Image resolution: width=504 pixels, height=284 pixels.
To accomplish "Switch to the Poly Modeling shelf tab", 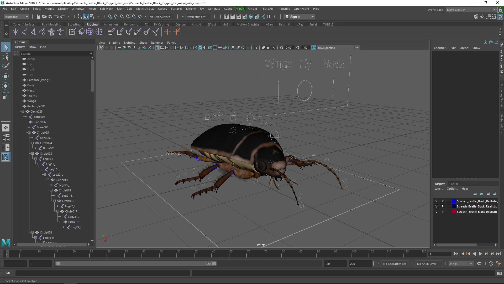I will (x=51, y=24).
